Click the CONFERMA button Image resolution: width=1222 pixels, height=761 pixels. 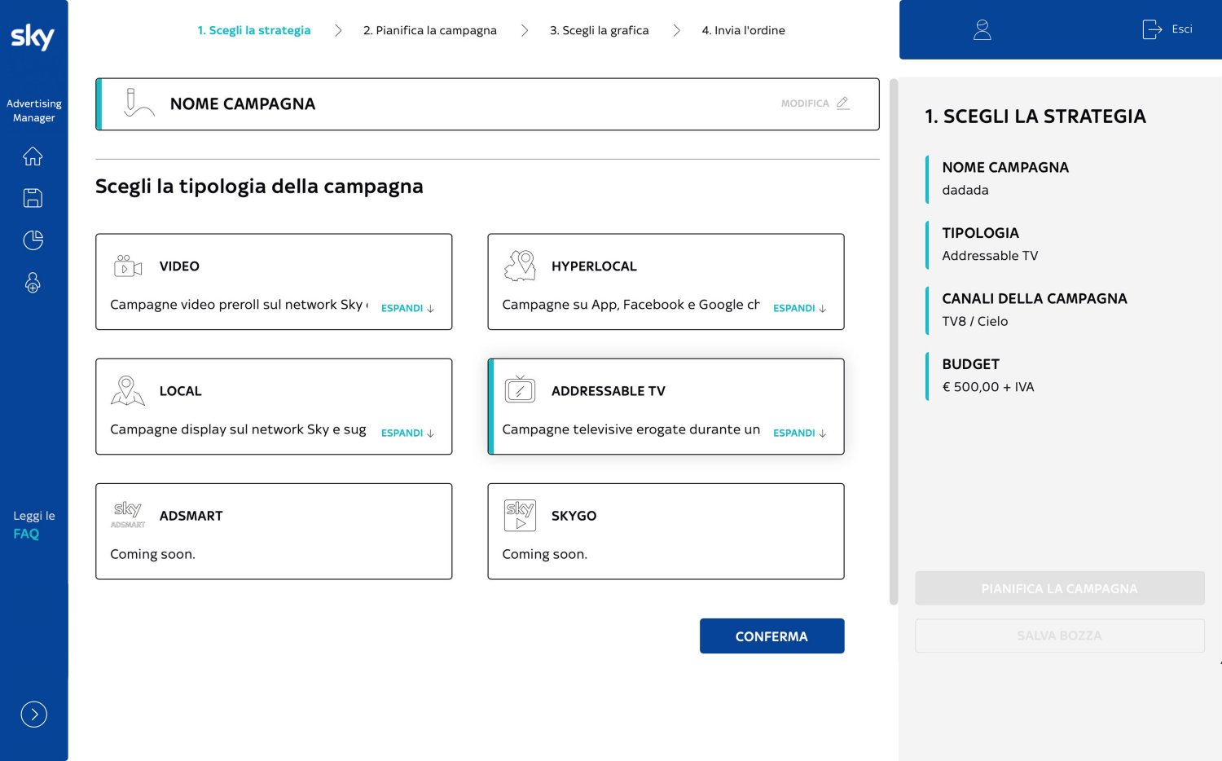click(x=771, y=636)
